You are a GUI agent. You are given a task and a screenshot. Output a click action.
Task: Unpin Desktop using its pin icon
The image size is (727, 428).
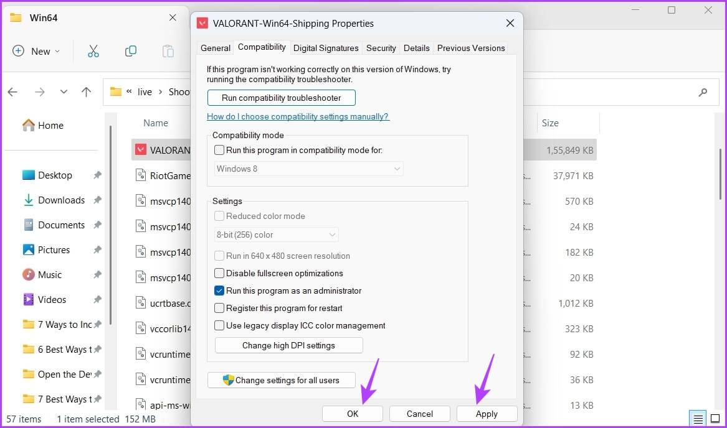[97, 175]
